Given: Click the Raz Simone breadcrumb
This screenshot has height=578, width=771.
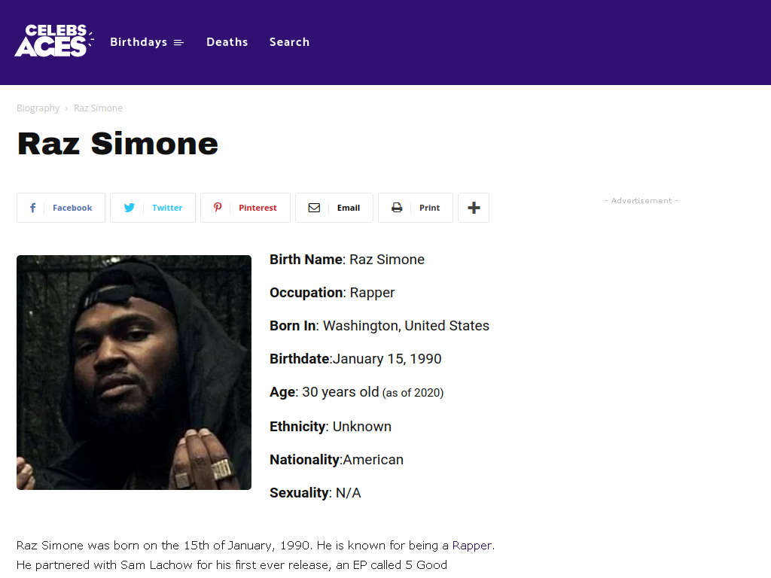Looking at the screenshot, I should (99, 108).
